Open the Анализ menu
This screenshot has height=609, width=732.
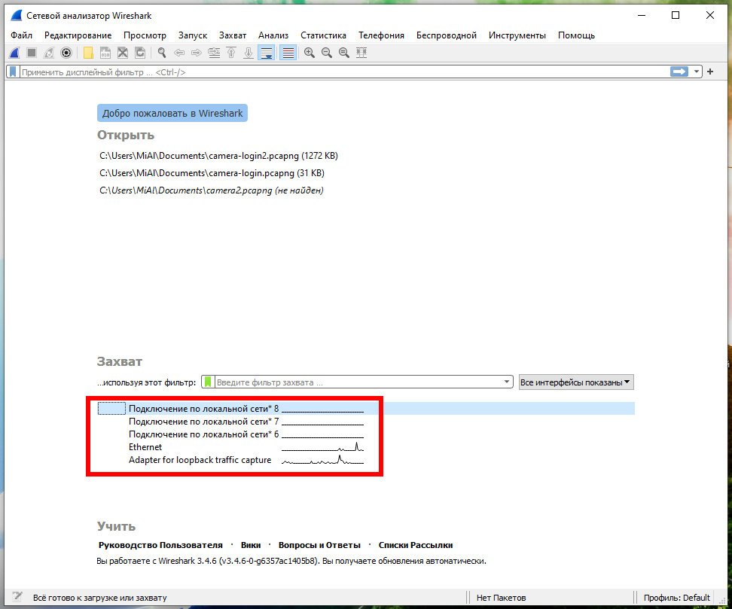click(x=273, y=35)
